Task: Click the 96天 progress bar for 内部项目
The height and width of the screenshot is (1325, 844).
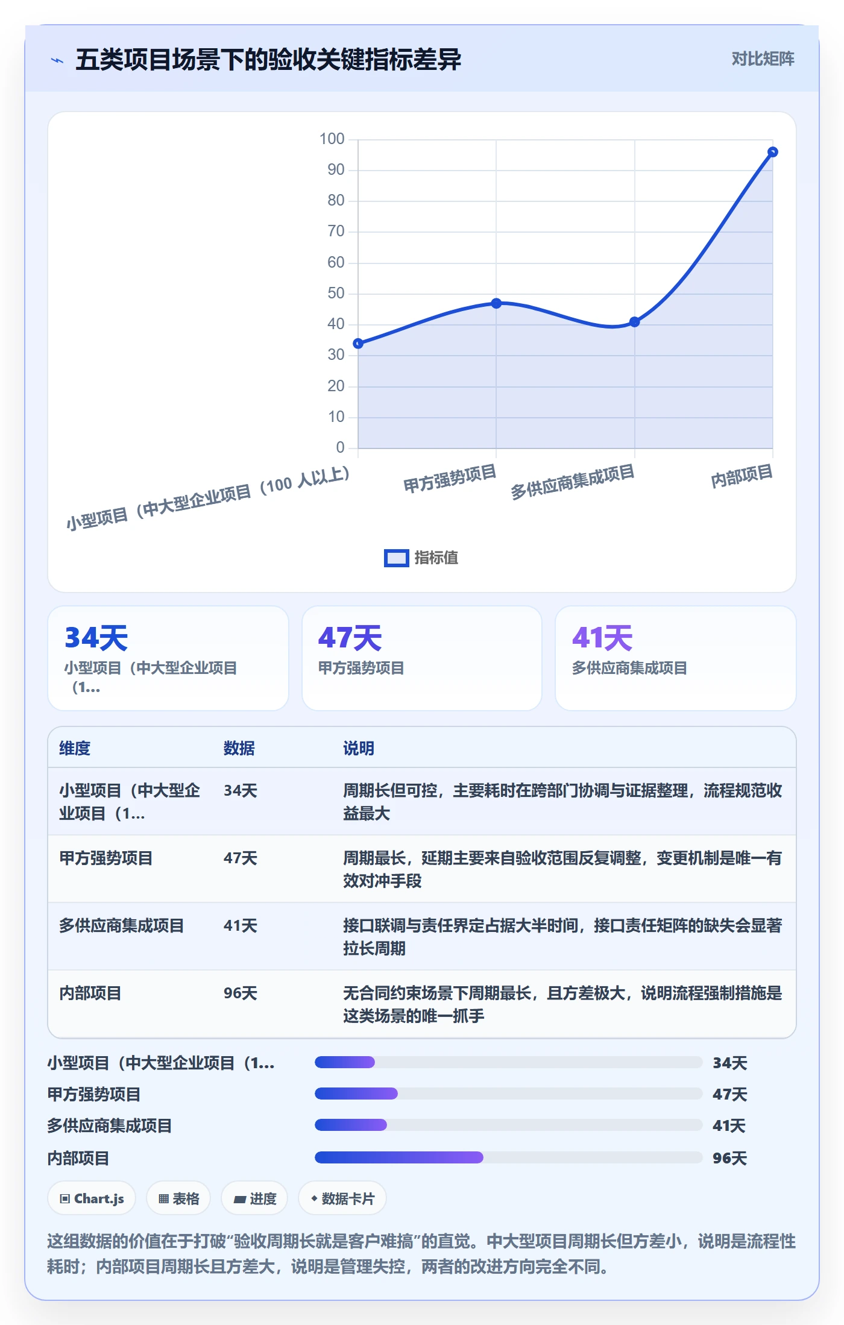Action: coord(508,1157)
